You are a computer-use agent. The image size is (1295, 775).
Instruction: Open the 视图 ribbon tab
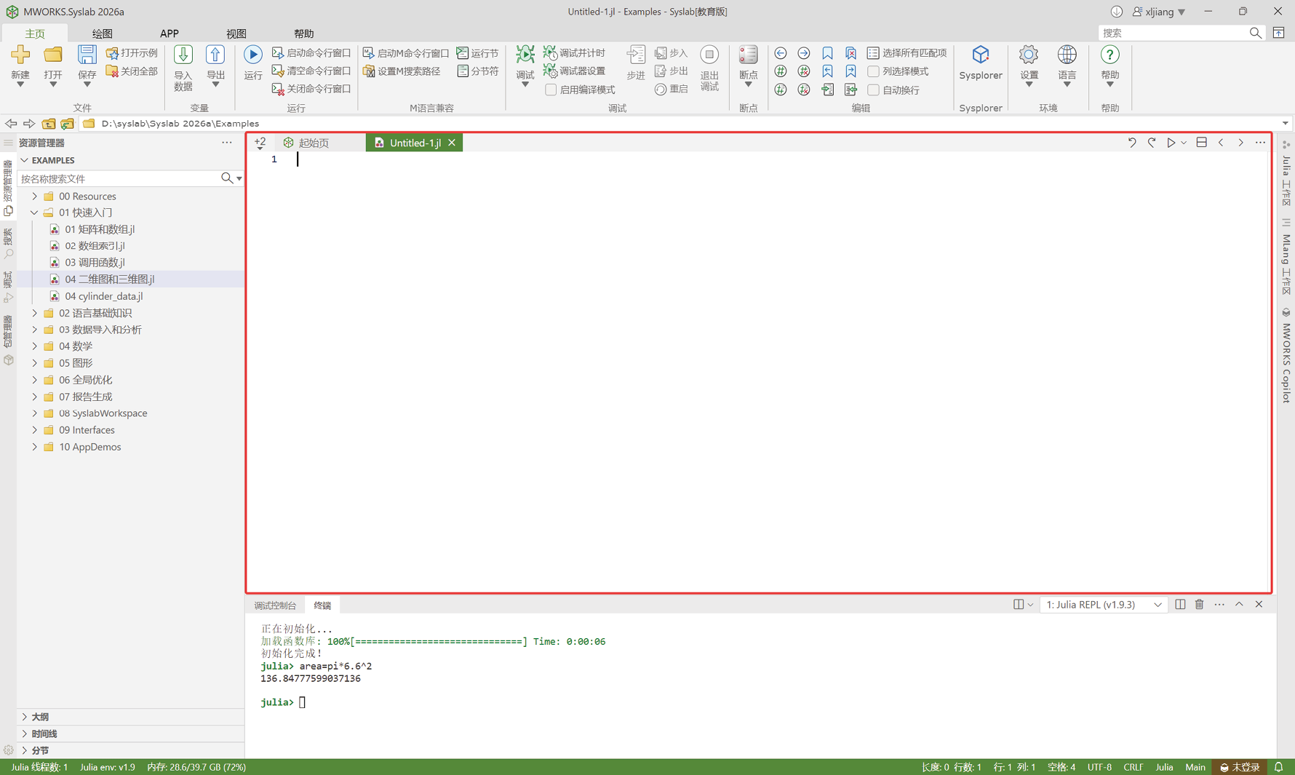(x=236, y=33)
